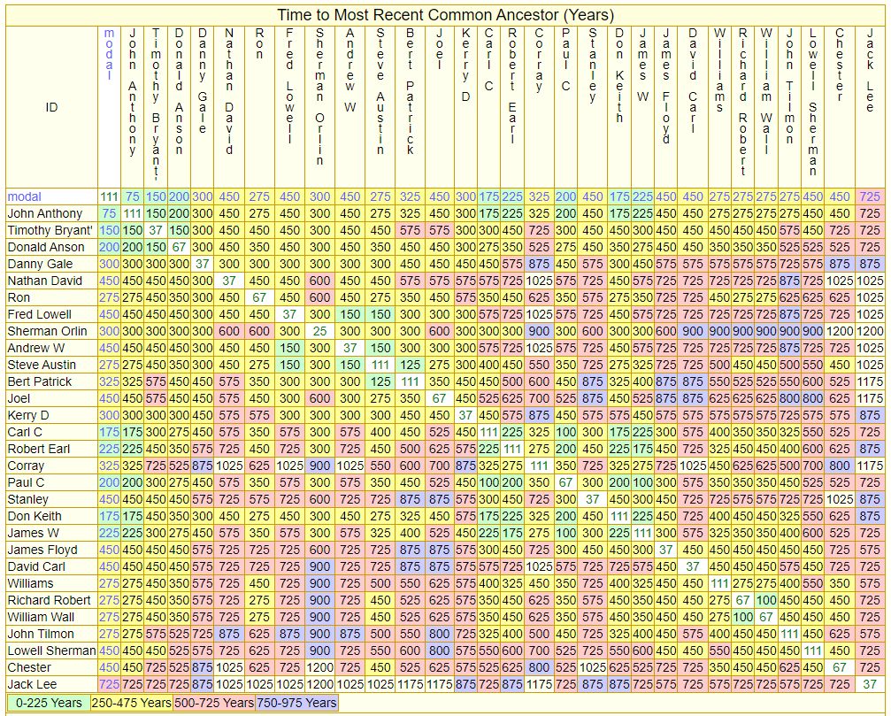Click the blue modal column header link
This screenshot has height=716, width=891.
click(x=109, y=55)
